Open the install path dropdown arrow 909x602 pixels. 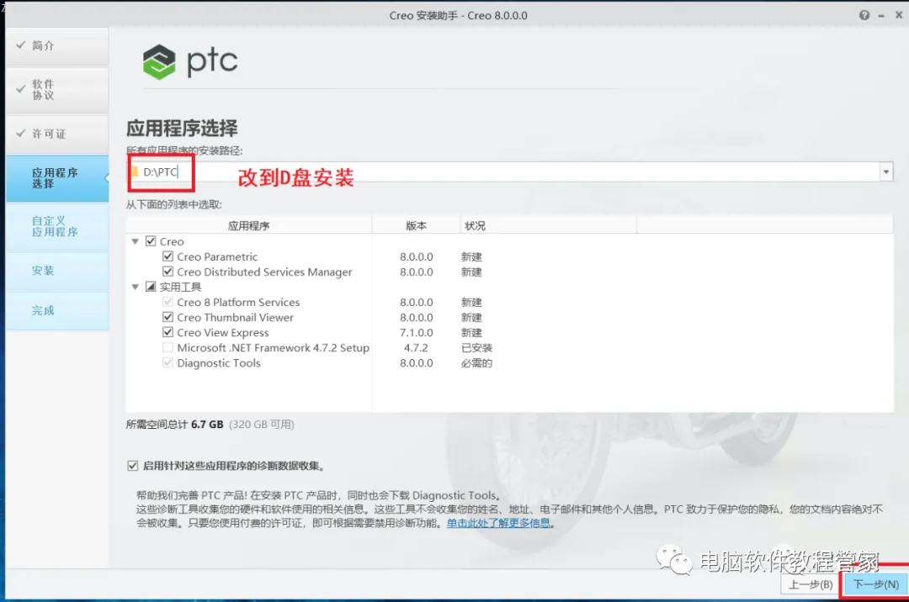point(885,172)
